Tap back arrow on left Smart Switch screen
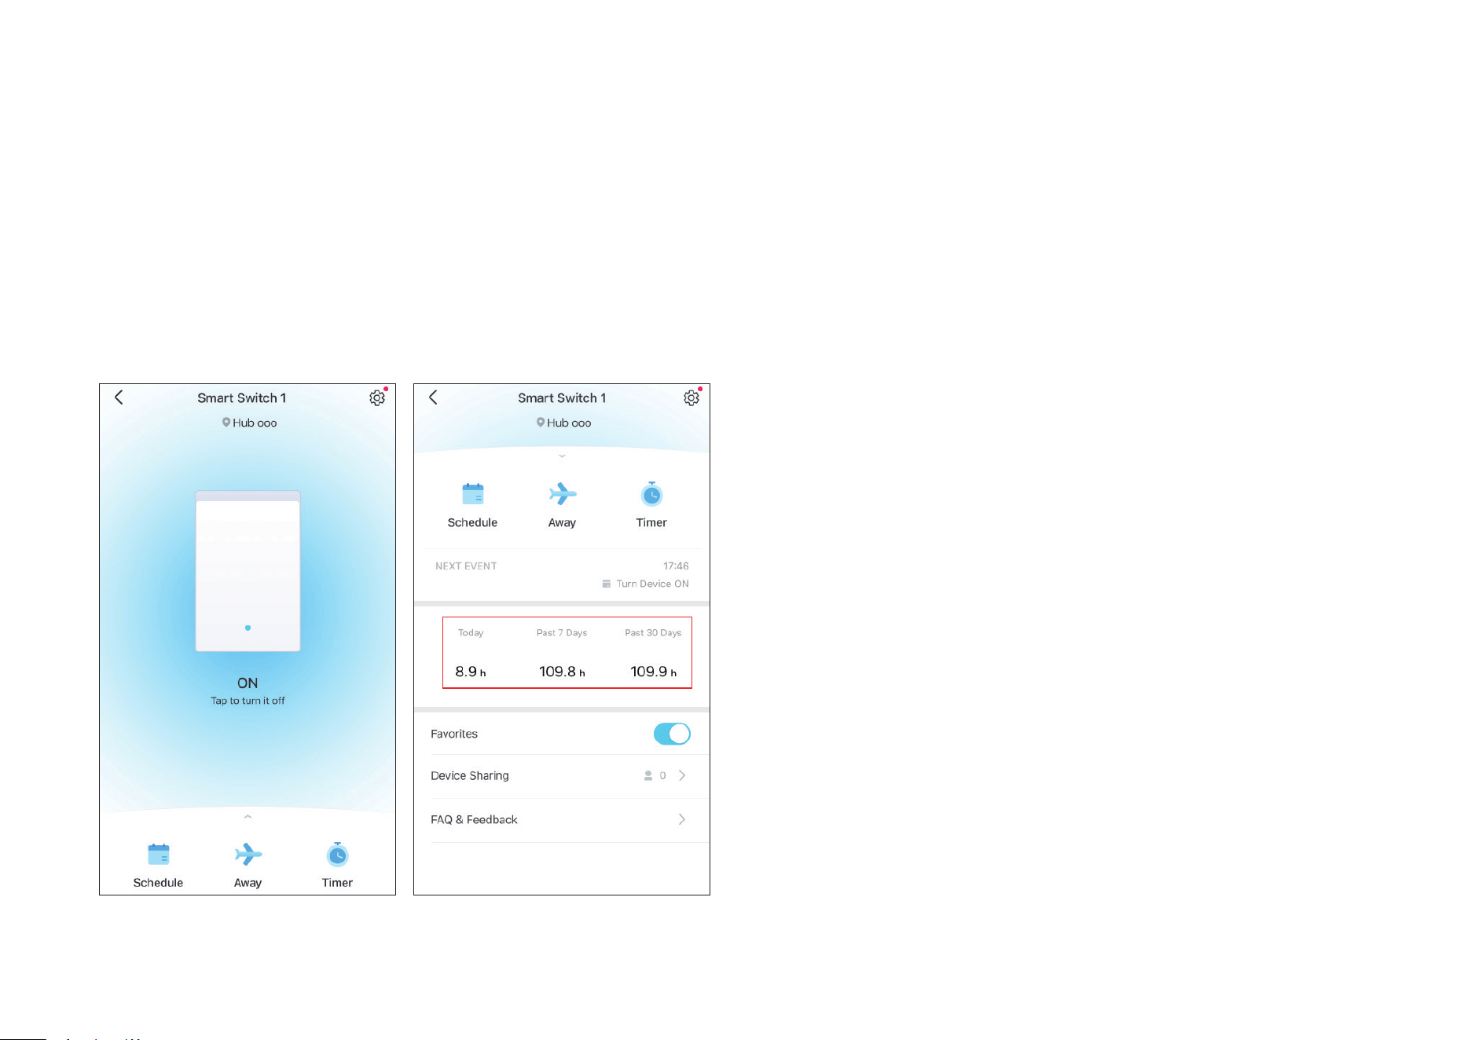Viewport: 1471px width, 1040px height. (119, 397)
